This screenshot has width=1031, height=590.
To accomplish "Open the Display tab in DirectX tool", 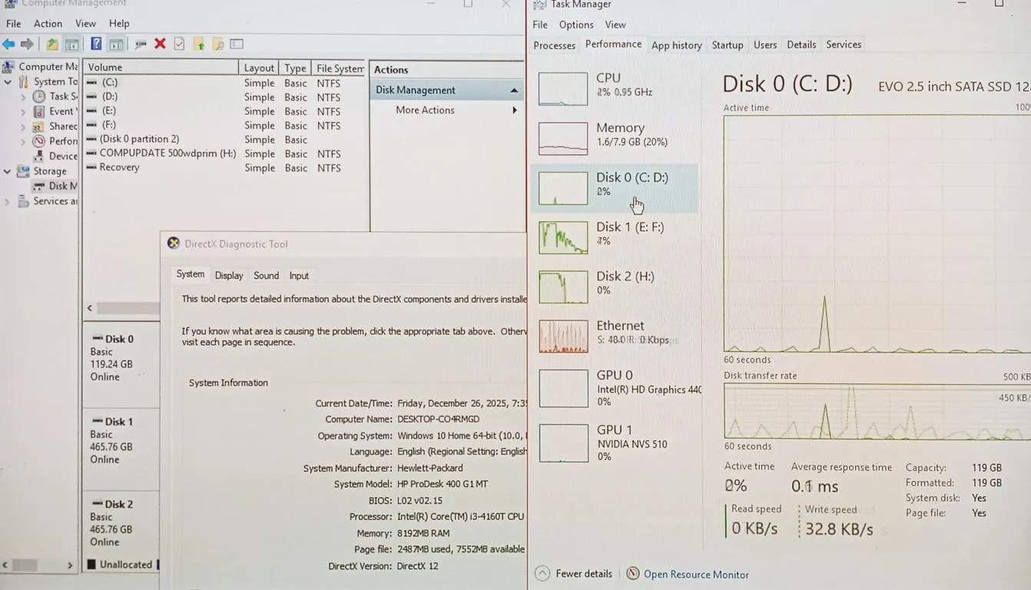I will click(x=229, y=276).
